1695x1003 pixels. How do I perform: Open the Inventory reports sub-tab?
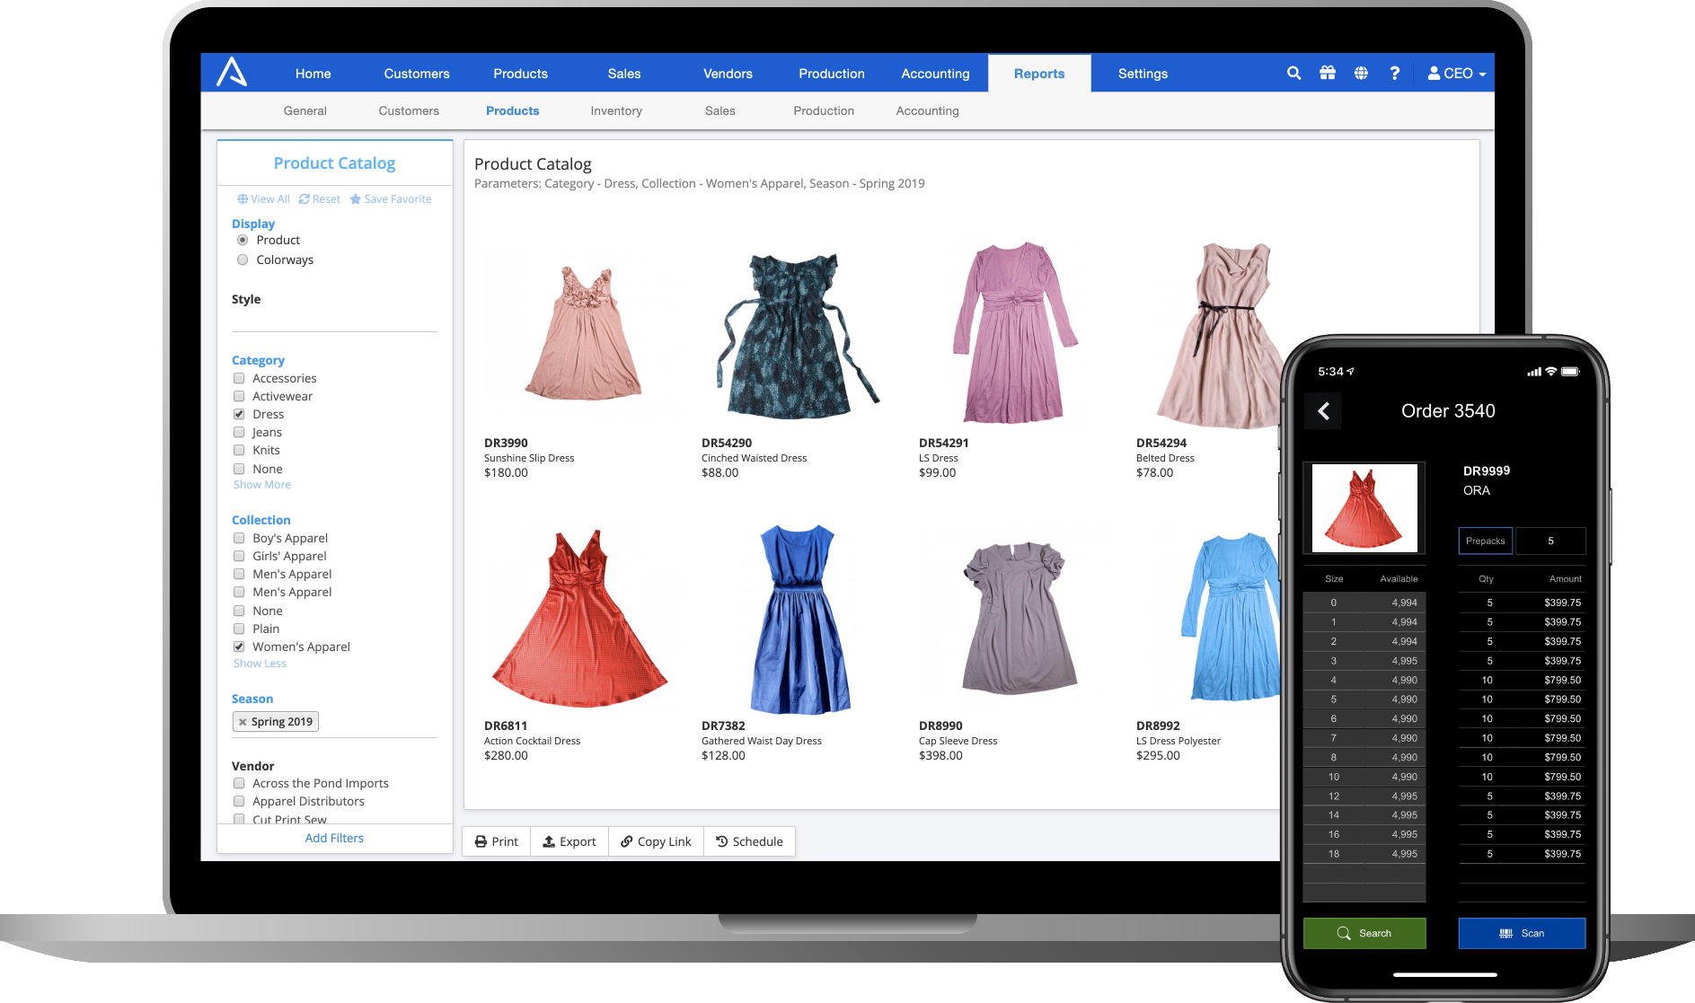tap(616, 111)
